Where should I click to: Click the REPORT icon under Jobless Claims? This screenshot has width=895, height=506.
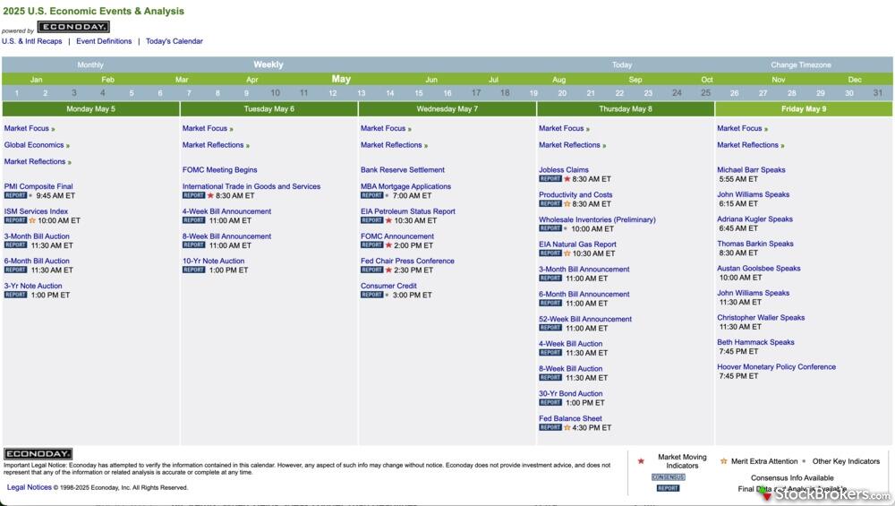click(550, 179)
